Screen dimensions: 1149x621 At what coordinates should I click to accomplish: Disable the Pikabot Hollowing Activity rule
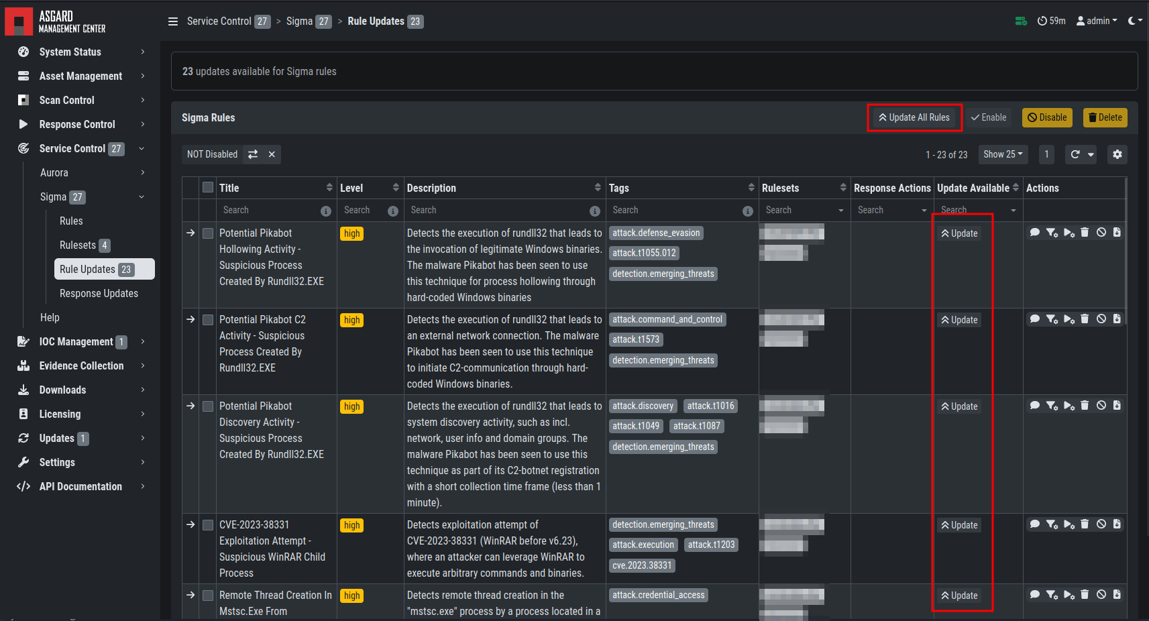coord(1101,233)
